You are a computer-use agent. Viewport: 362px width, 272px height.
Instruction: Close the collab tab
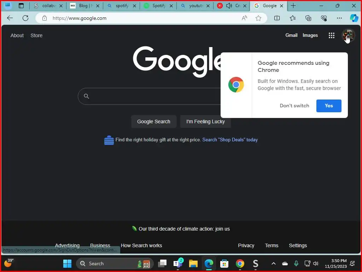[x=61, y=6]
